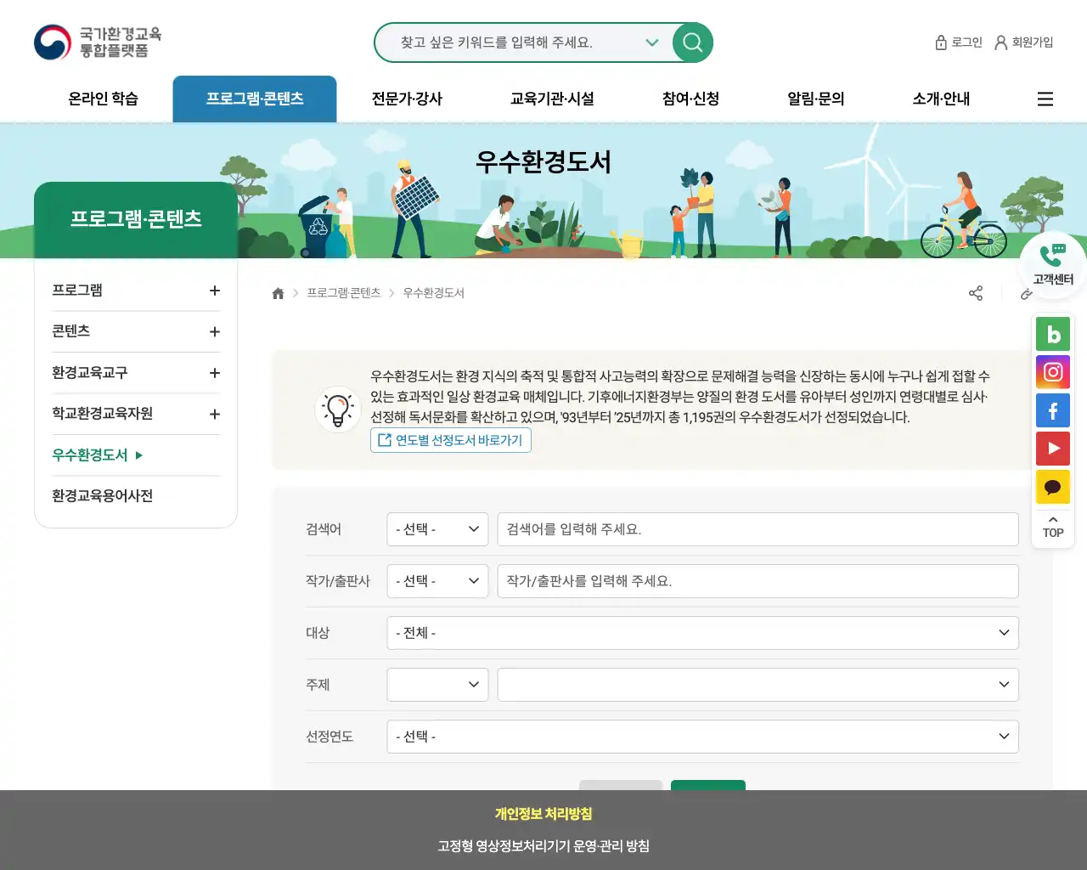This screenshot has width=1087, height=870.
Task: Open the Facebook icon
Action: click(x=1053, y=410)
